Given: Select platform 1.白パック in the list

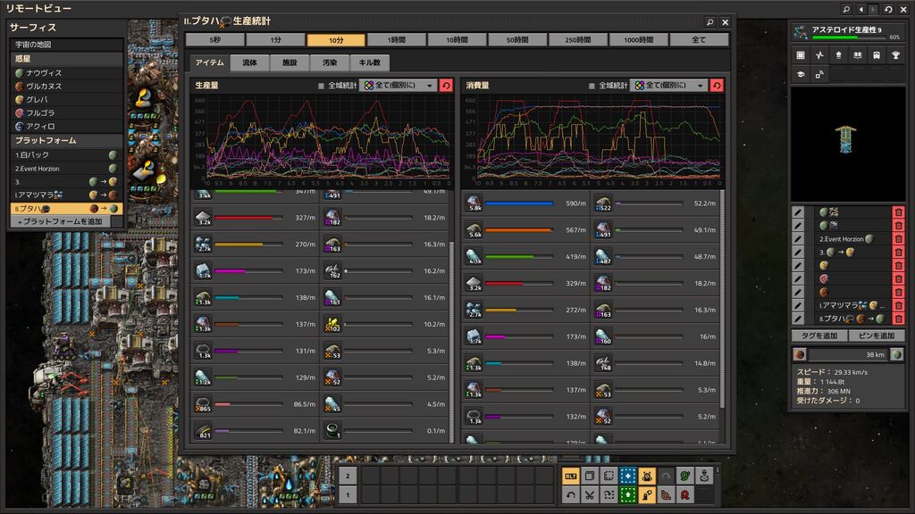Looking at the screenshot, I should [x=66, y=155].
